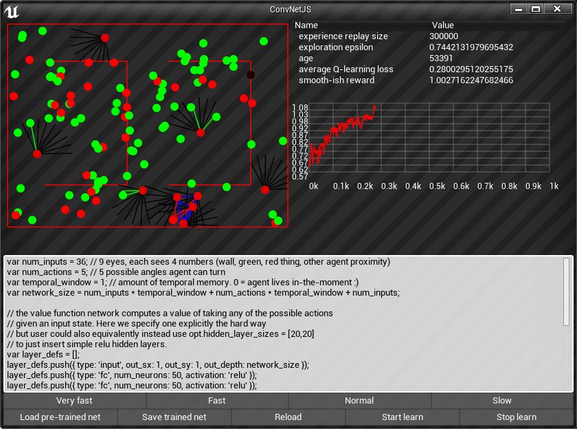577x429 pixels.
Task: Click the var network_size code line
Action: click(x=203, y=293)
